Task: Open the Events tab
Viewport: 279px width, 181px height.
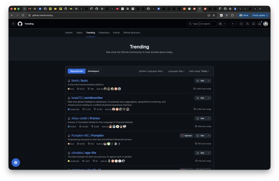Action: coord(117,33)
